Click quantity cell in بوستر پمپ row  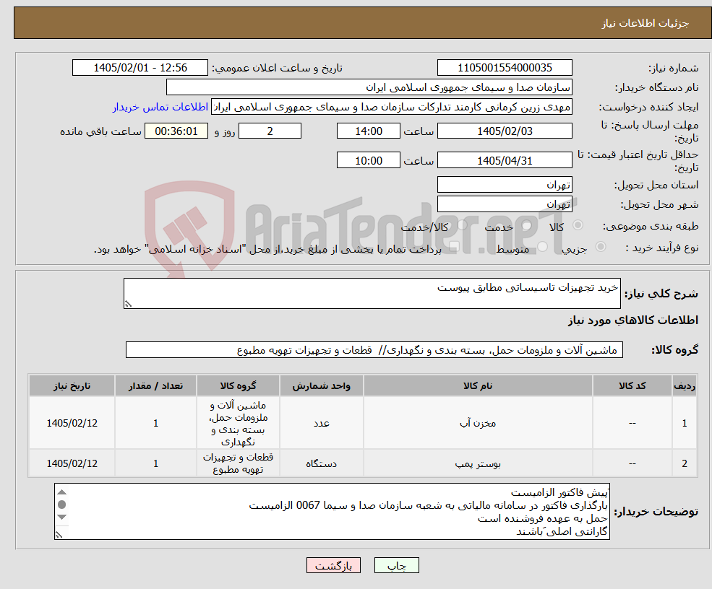coord(155,463)
